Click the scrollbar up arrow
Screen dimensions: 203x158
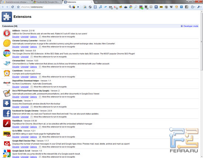point(202,11)
